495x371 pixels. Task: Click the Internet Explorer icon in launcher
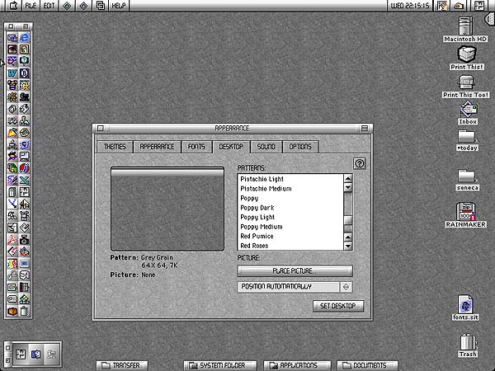(25, 38)
